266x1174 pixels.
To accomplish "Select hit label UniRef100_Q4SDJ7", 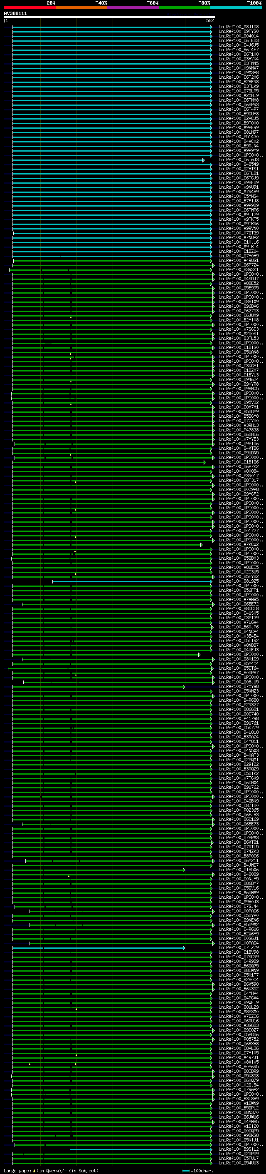I will click(x=238, y=279).
